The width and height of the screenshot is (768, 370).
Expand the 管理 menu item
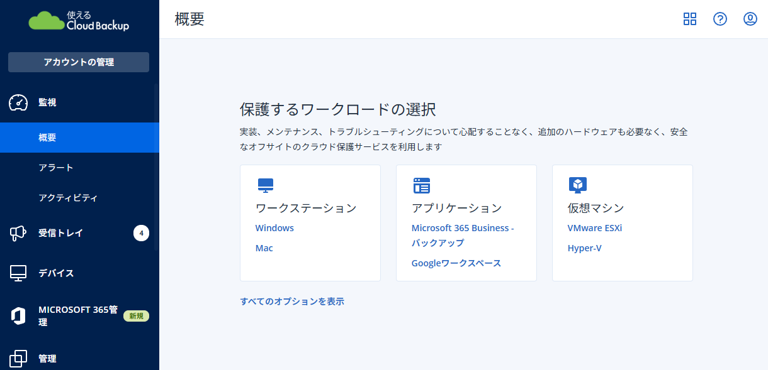pos(79,359)
